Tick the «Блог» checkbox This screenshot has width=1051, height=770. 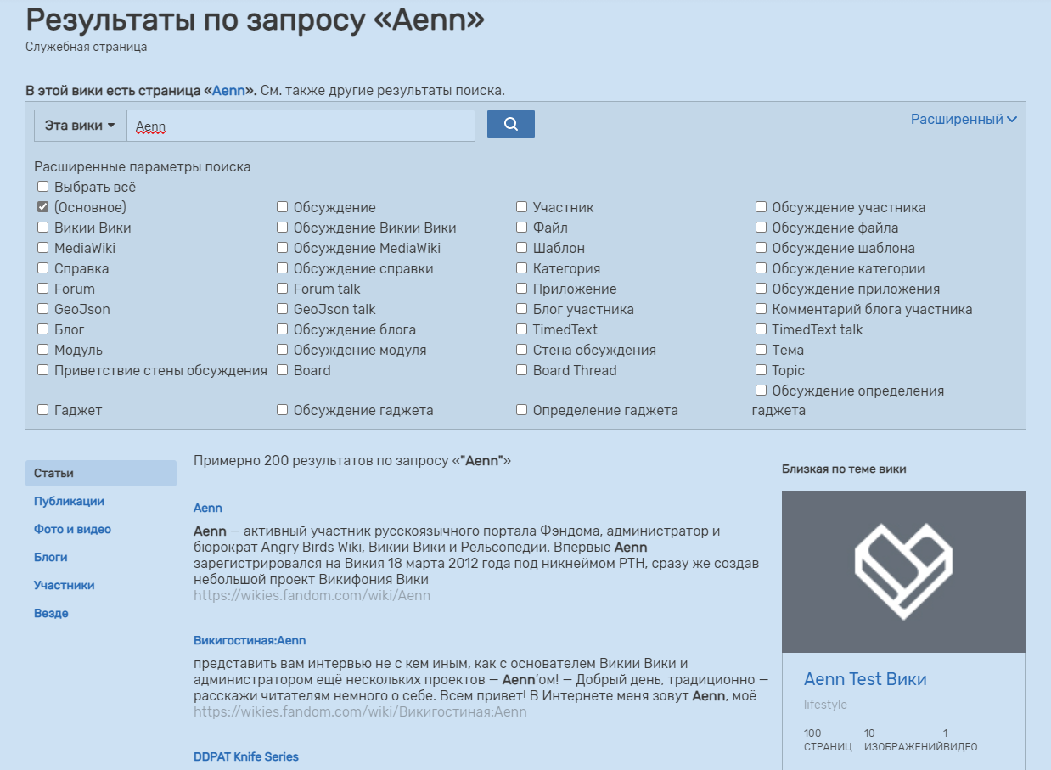tap(42, 329)
